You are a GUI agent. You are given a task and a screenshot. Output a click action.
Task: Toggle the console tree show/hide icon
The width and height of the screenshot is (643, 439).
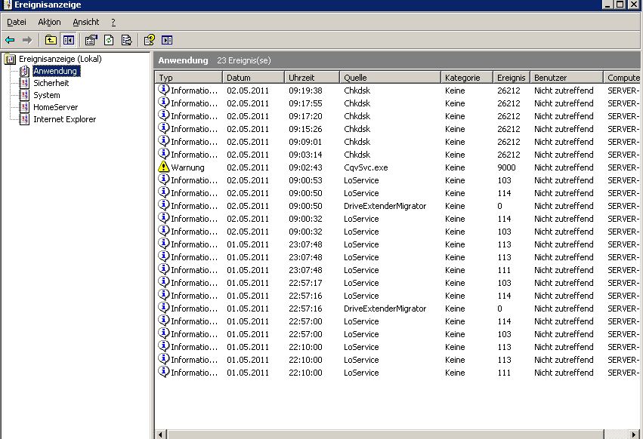point(69,40)
